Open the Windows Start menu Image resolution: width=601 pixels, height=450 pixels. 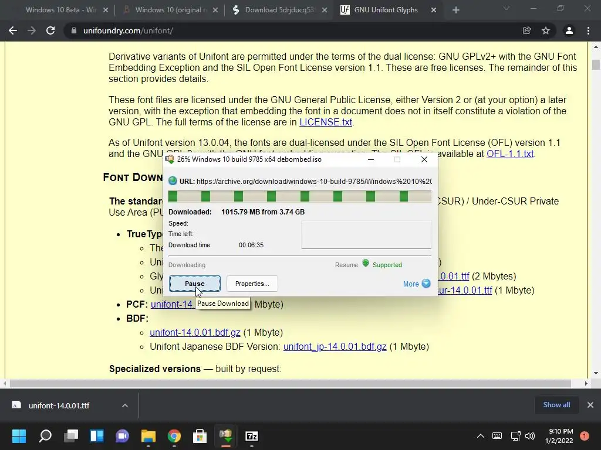19,436
